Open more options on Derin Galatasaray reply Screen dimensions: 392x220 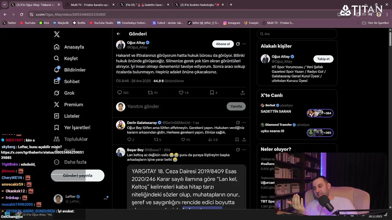tap(244, 123)
